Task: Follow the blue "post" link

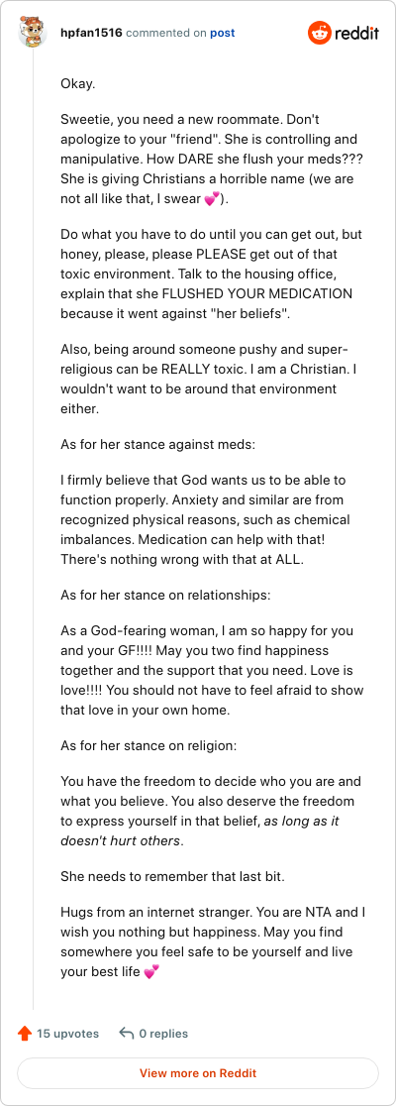Action: click(x=223, y=33)
